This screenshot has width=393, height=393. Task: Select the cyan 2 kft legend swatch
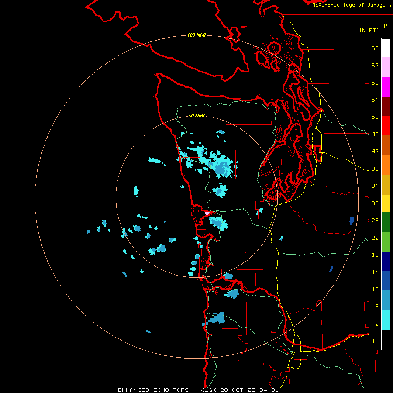pyautogui.click(x=386, y=320)
